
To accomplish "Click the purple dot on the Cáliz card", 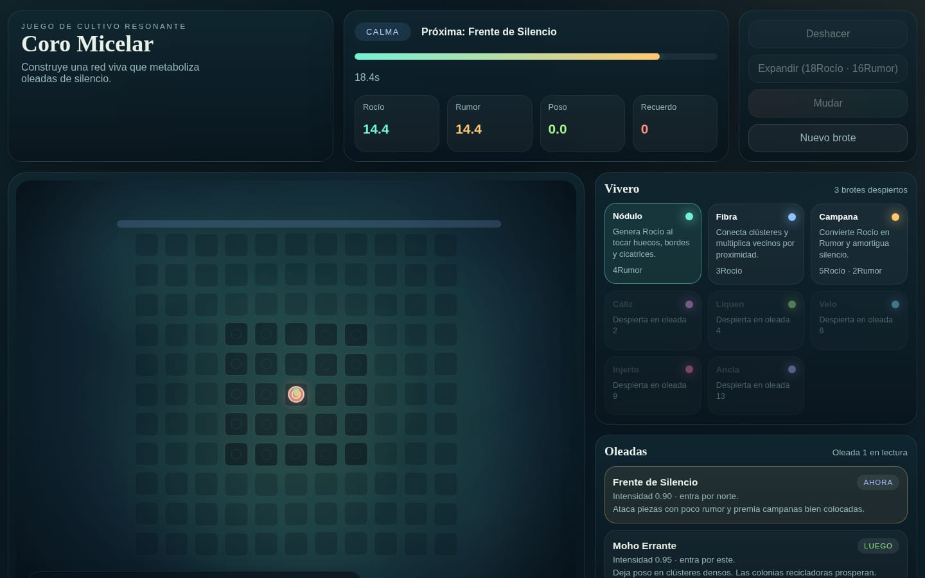I will pos(689,304).
